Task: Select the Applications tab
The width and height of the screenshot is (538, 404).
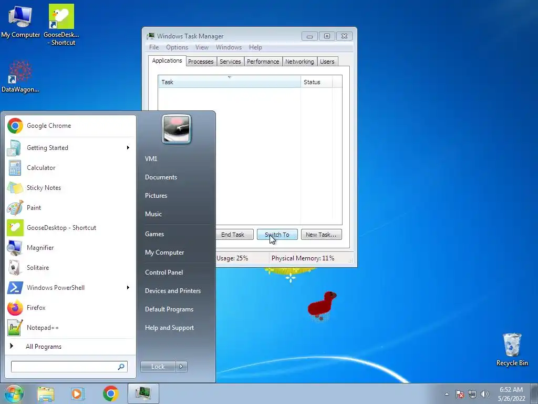Action: coord(167,61)
